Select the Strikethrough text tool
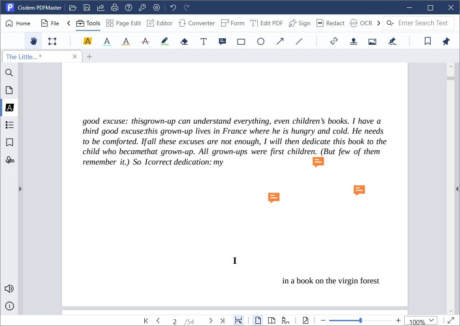Viewport: 460px width, 326px height. pos(145,41)
